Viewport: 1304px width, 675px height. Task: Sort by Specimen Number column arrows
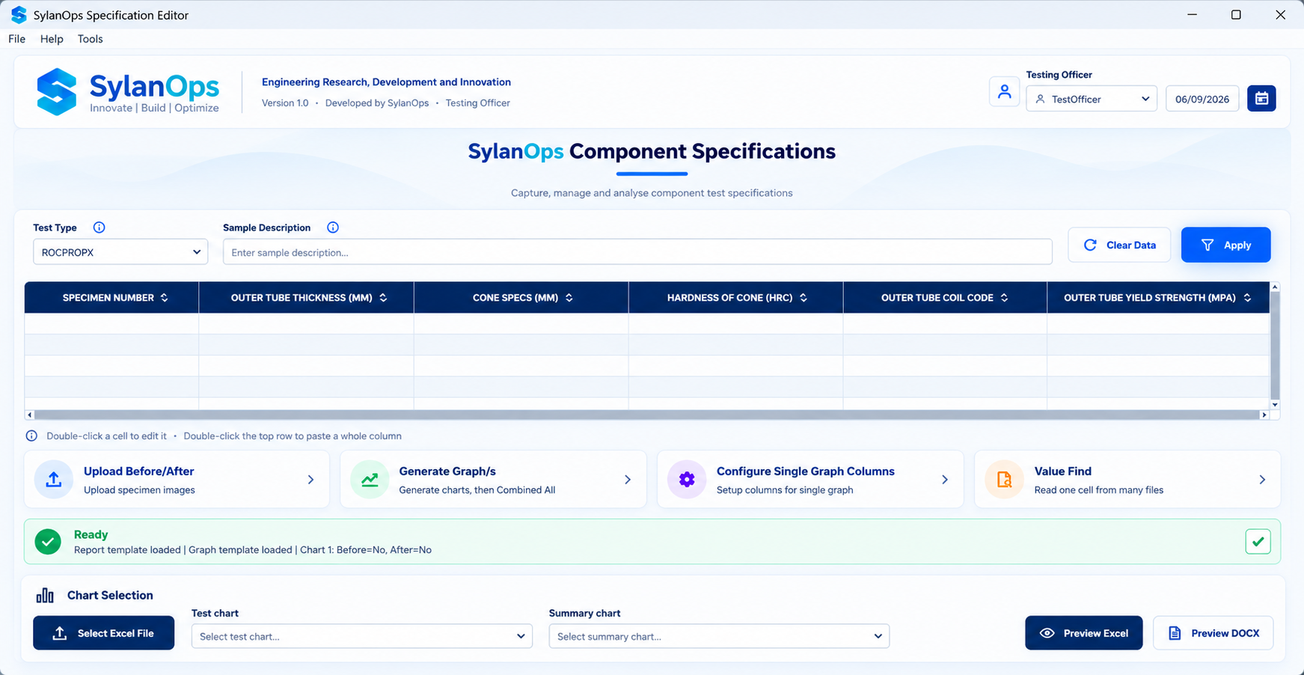click(x=165, y=298)
